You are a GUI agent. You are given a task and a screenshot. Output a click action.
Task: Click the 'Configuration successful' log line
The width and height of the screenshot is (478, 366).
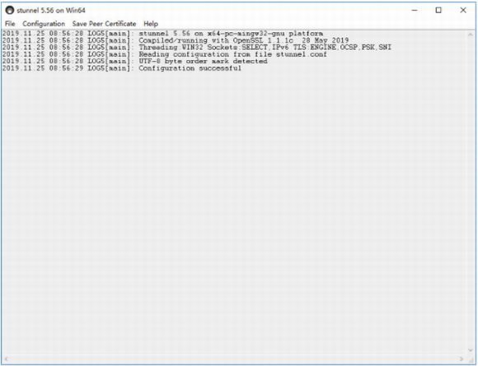click(122, 68)
